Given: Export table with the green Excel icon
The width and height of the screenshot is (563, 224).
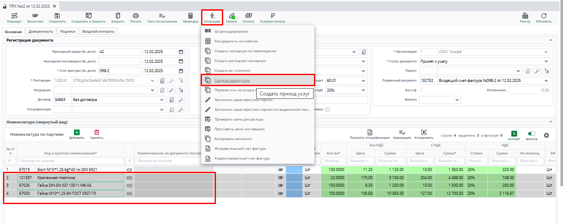Looking at the screenshot, I should [514, 133].
